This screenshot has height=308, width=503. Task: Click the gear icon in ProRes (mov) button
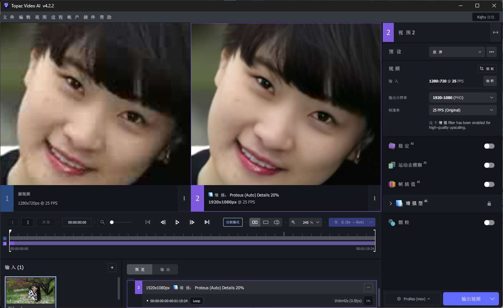click(399, 299)
